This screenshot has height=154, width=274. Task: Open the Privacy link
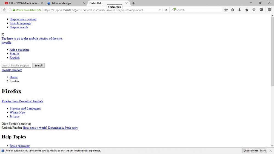point(15,116)
